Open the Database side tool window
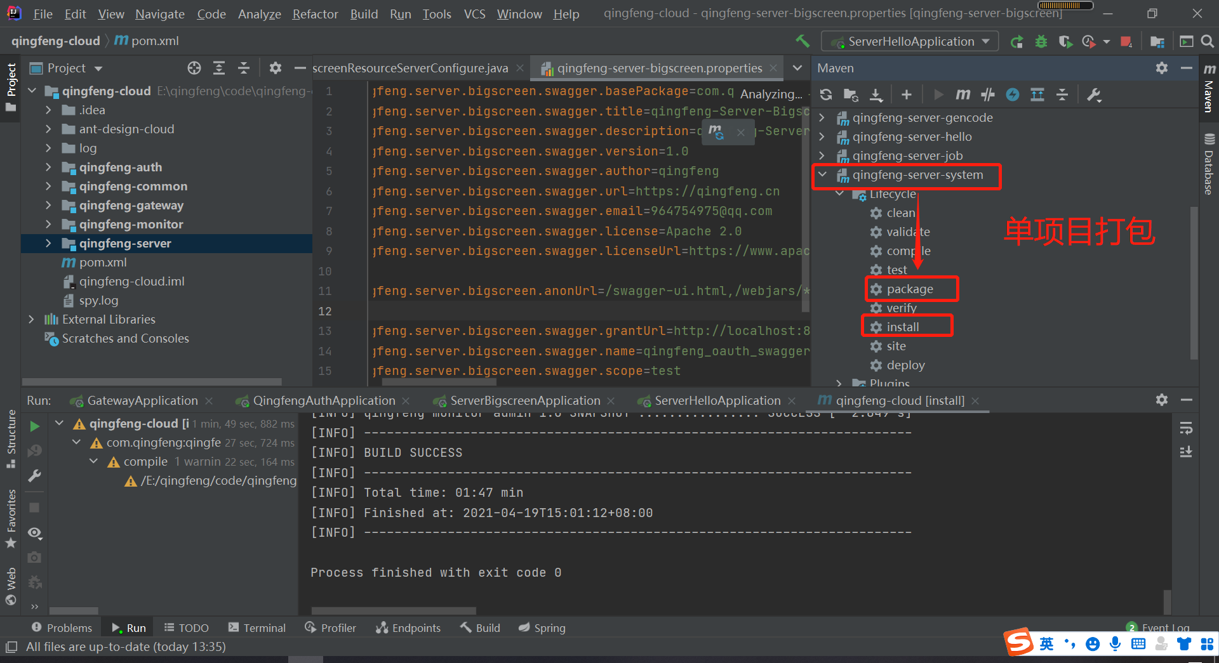1219x663 pixels. (1209, 164)
